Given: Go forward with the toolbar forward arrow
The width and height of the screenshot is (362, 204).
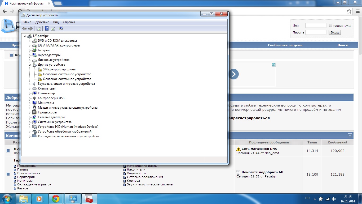Looking at the screenshot, I should point(30,28).
